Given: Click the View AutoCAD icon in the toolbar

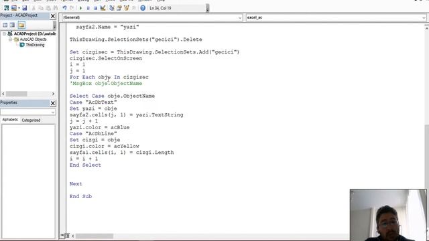Looking at the screenshot, I should tap(6, 8).
